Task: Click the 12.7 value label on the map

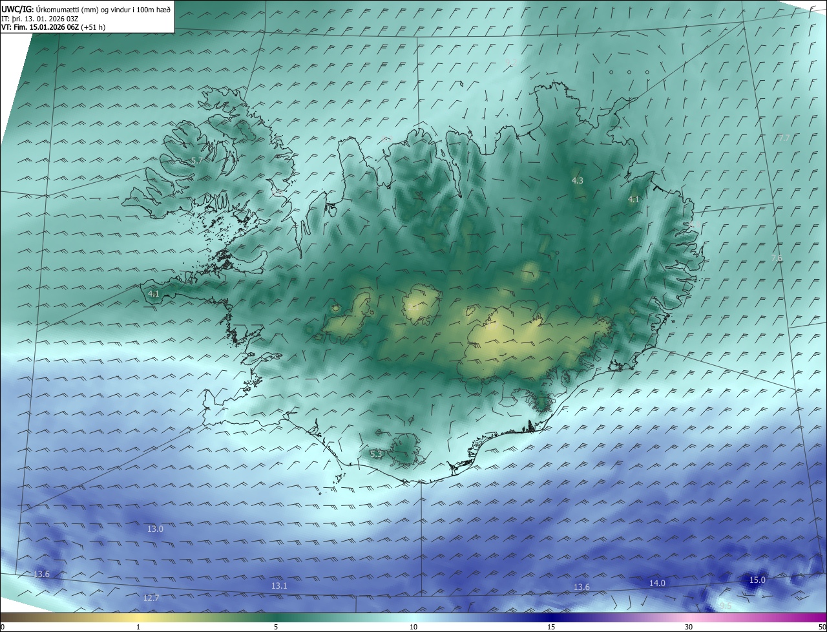Action: pyautogui.click(x=151, y=598)
